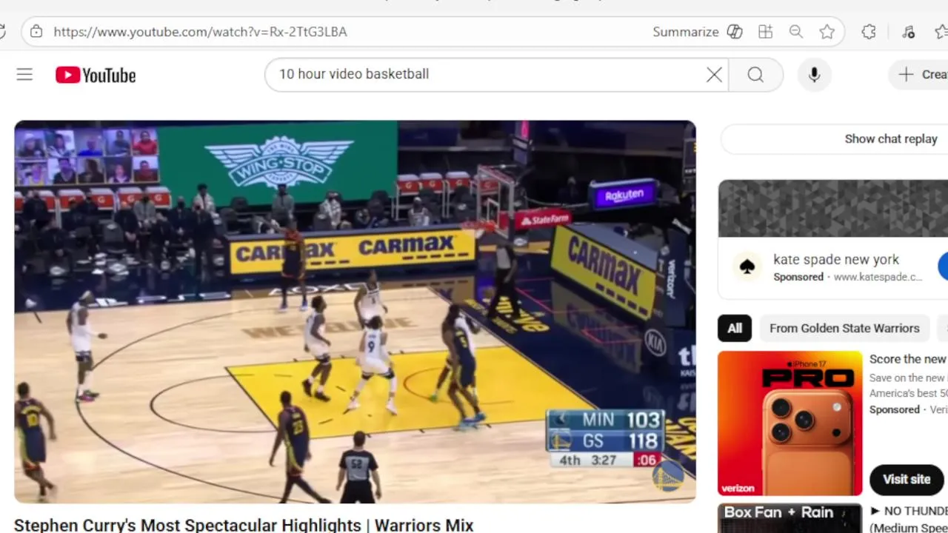Open the browser zoom out magnifier
The width and height of the screenshot is (948, 533).
tap(796, 32)
